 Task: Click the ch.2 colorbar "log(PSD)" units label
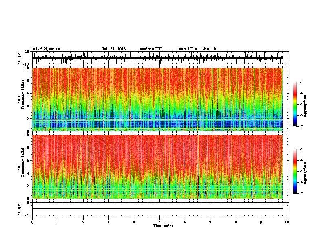click(305, 173)
